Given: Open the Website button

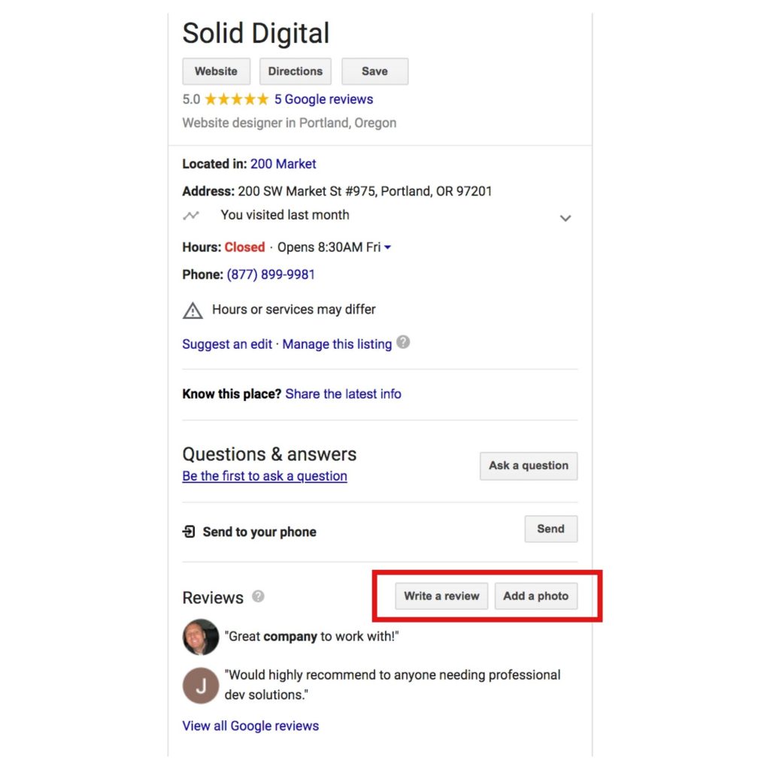Looking at the screenshot, I should 216,71.
